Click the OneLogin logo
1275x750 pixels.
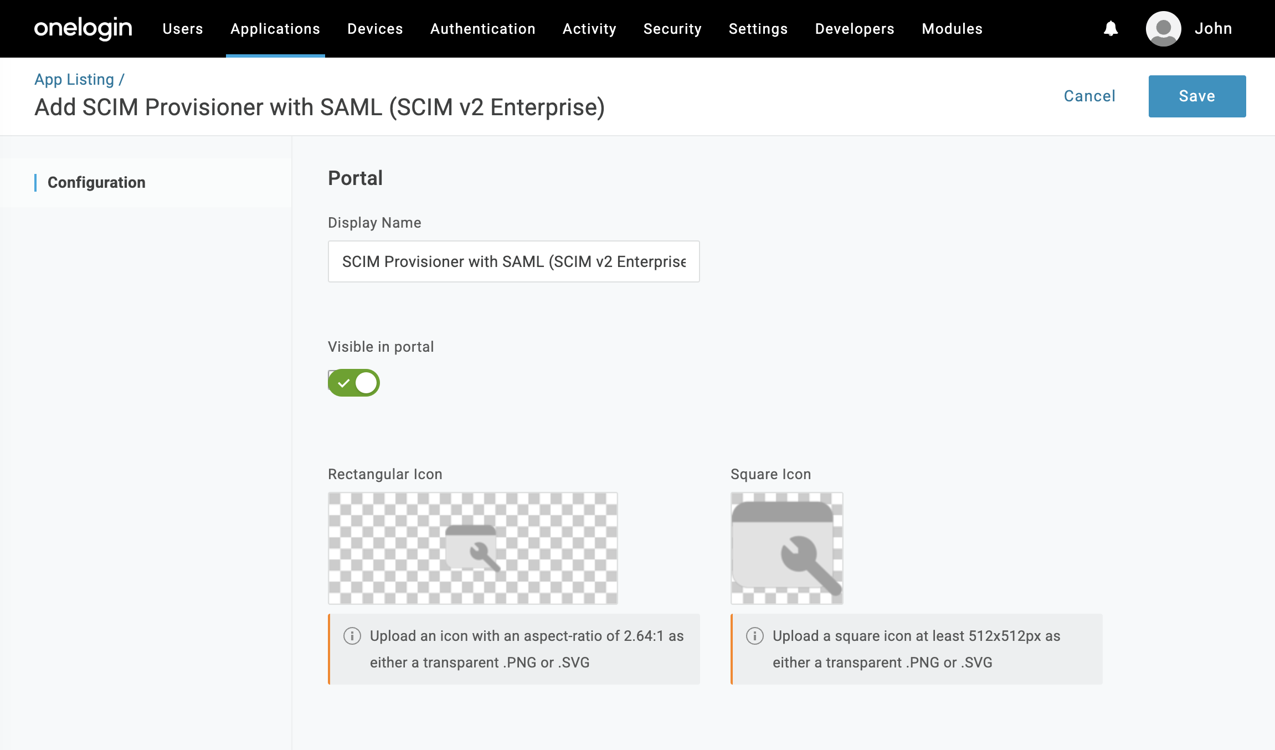(83, 28)
